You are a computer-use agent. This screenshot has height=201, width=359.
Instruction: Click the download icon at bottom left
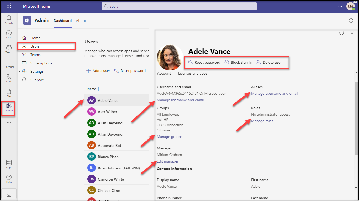coord(9,194)
